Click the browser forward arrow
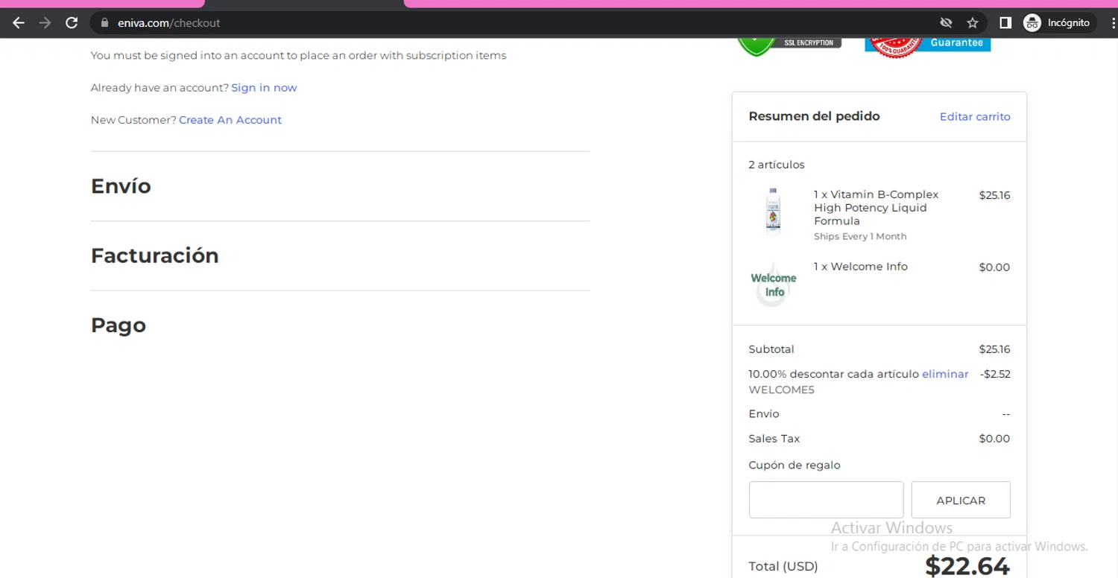The height and width of the screenshot is (578, 1118). [45, 23]
